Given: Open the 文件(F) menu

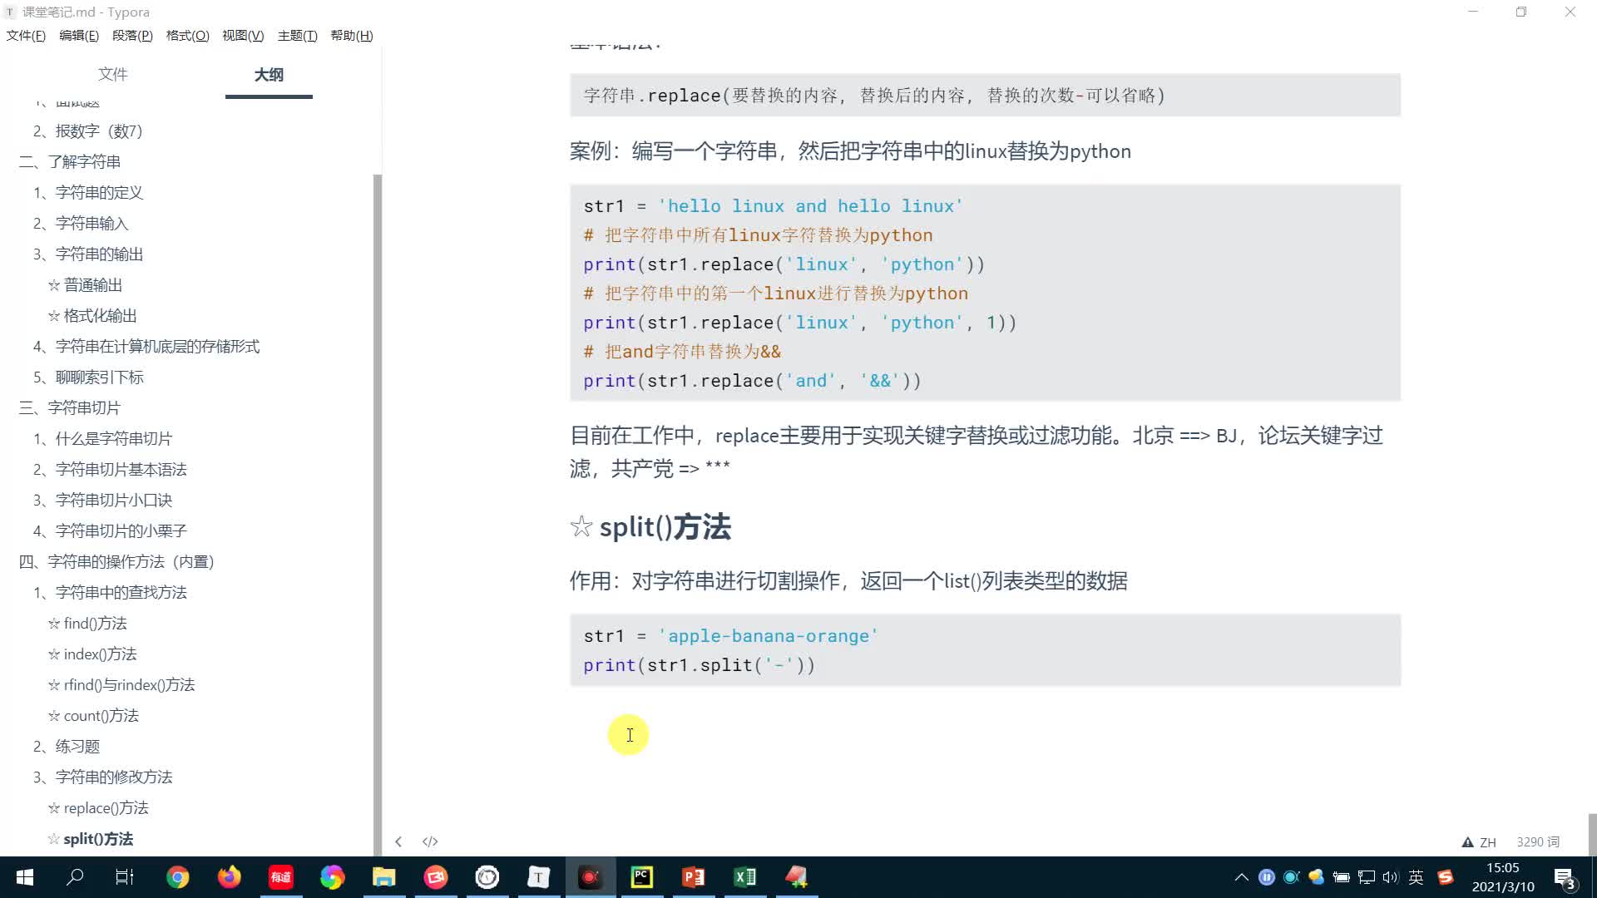Looking at the screenshot, I should 26,36.
